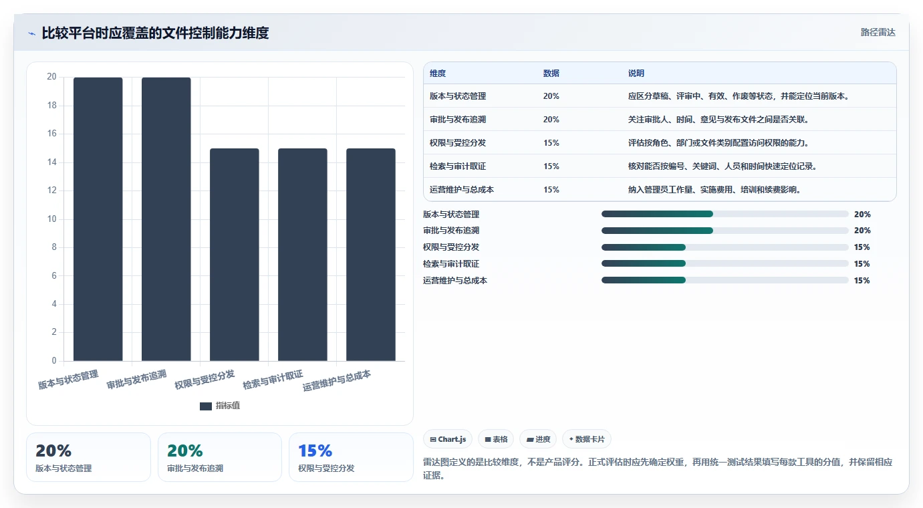Click the y-axis value 20 on the chart
The width and height of the screenshot is (923, 508).
[51, 77]
